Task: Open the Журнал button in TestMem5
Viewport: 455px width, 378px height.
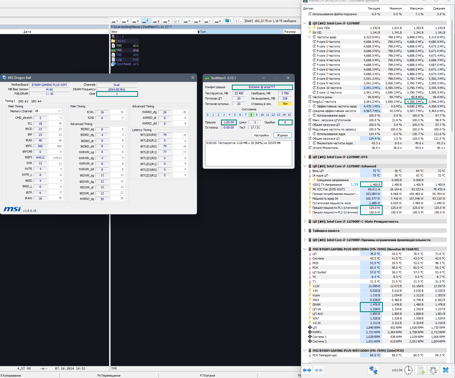Action: pos(282,135)
